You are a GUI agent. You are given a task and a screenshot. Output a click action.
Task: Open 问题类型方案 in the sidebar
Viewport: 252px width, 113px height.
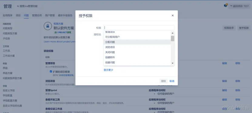10,34
